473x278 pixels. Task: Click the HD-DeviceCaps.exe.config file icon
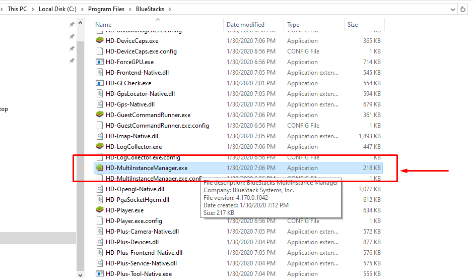100,51
